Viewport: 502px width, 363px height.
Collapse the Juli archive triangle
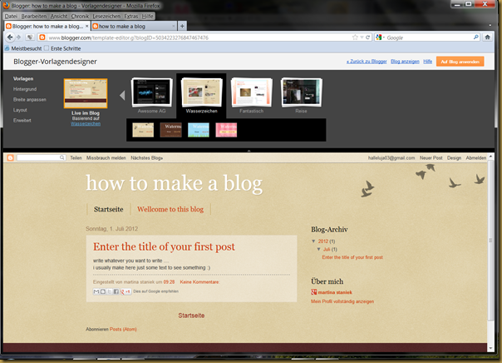(x=318, y=249)
